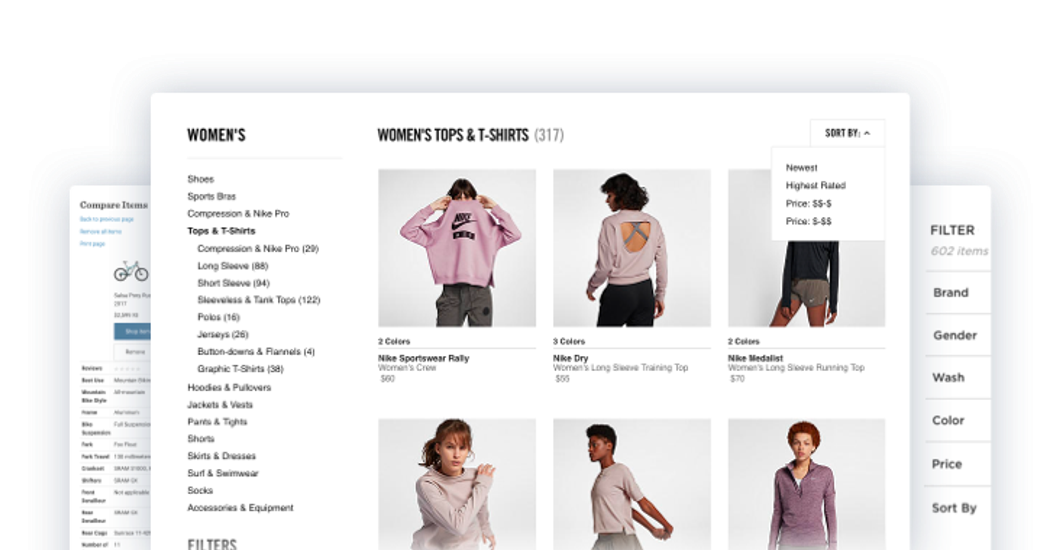The image size is (1060, 550).
Task: Expand Wash filter in right panel
Action: coord(958,377)
